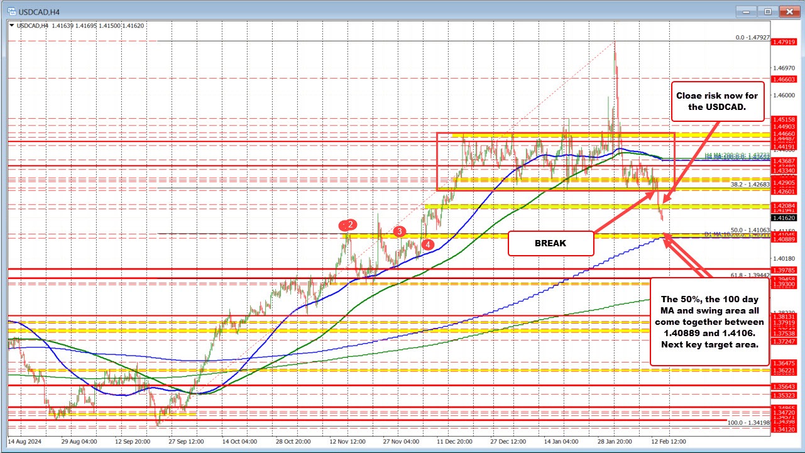The height and width of the screenshot is (453, 805).
Task: Click the red circled "4" swing marker
Action: (x=427, y=244)
